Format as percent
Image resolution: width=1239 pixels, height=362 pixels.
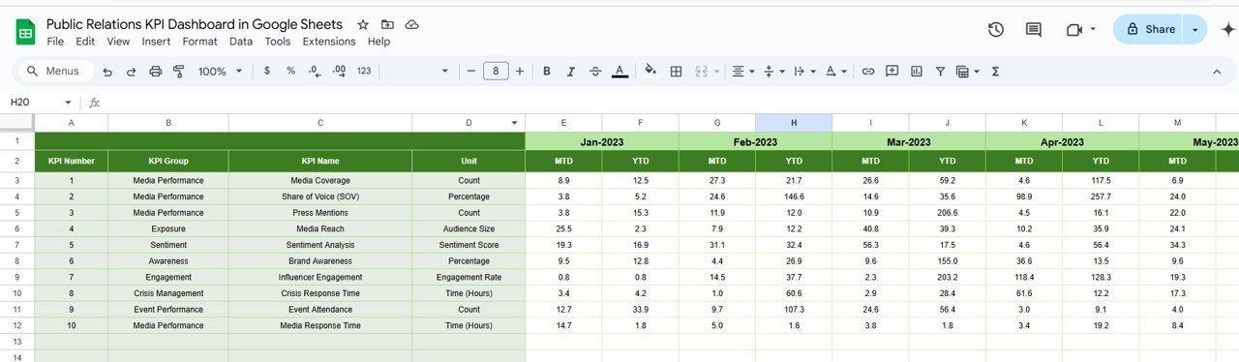[290, 72]
